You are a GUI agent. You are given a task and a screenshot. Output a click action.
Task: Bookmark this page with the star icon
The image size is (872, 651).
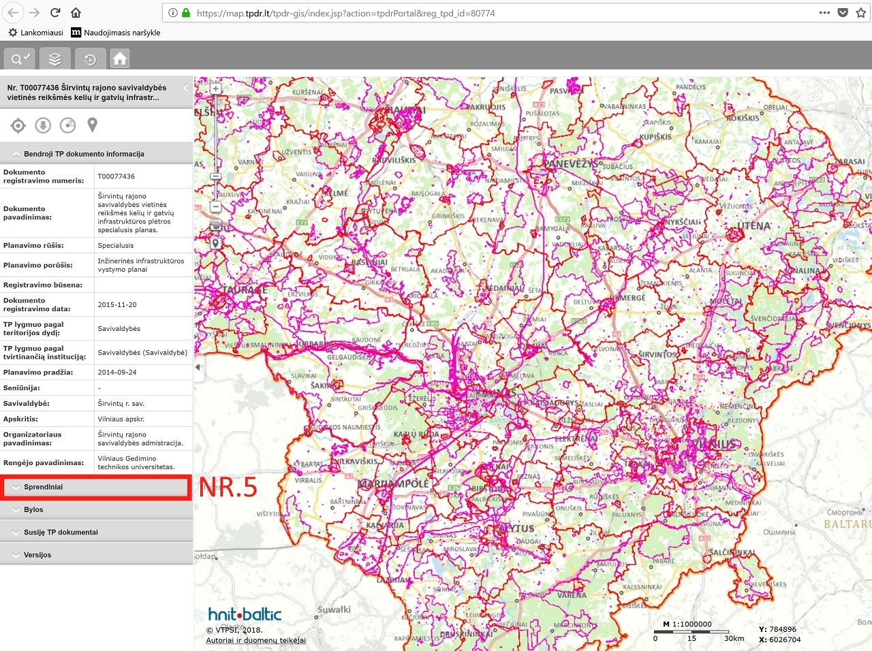[x=861, y=13]
